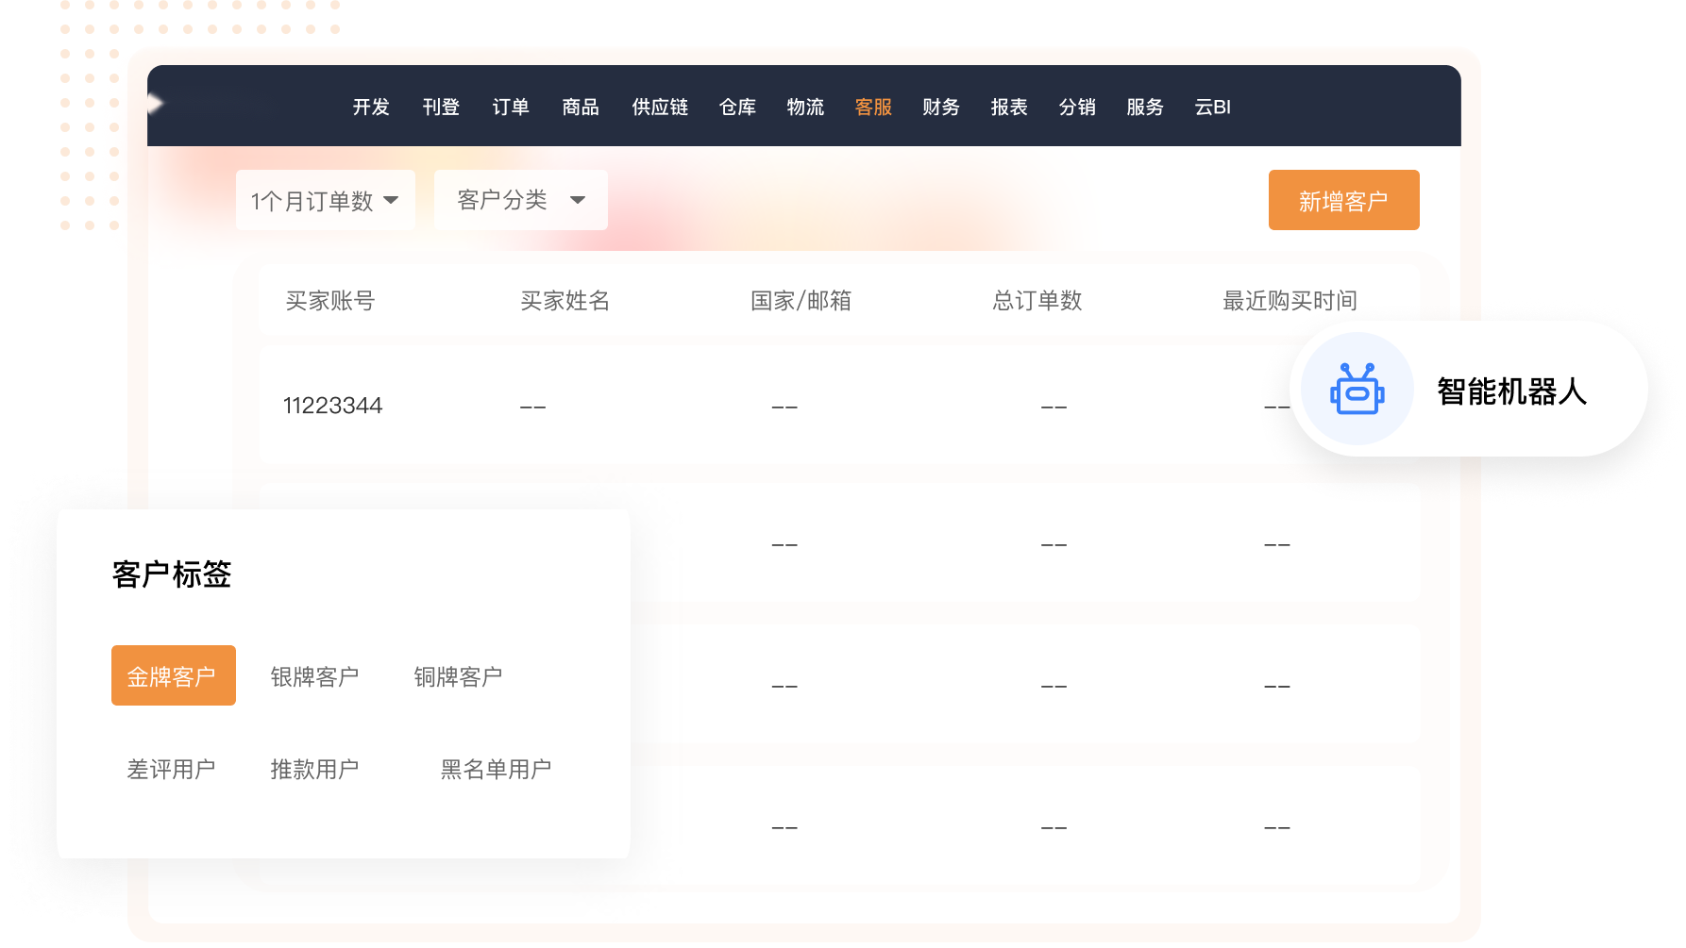
Task: Pick the 黑名单用户 tag
Action: pyautogui.click(x=496, y=769)
